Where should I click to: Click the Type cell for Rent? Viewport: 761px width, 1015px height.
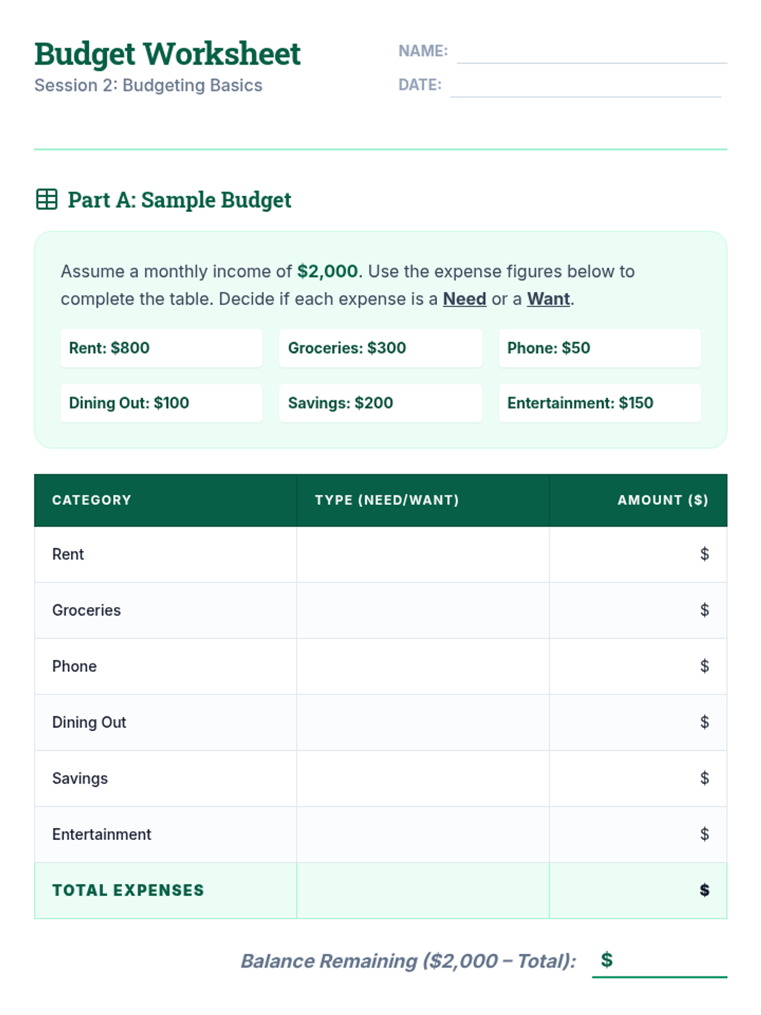point(422,554)
